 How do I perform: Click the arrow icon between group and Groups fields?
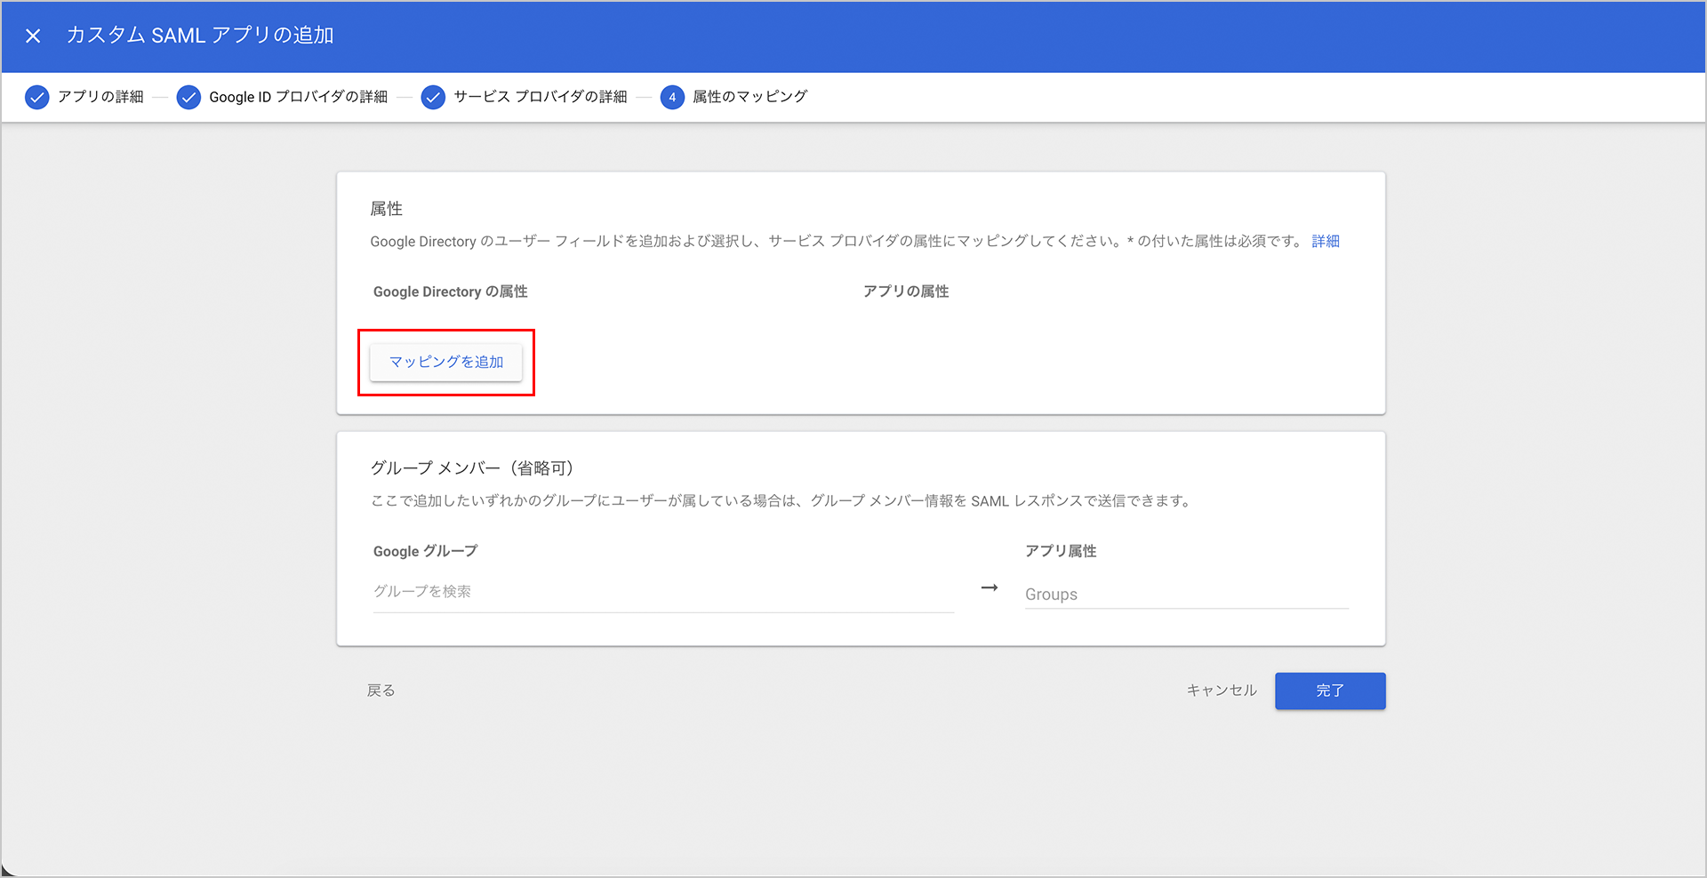click(x=989, y=588)
